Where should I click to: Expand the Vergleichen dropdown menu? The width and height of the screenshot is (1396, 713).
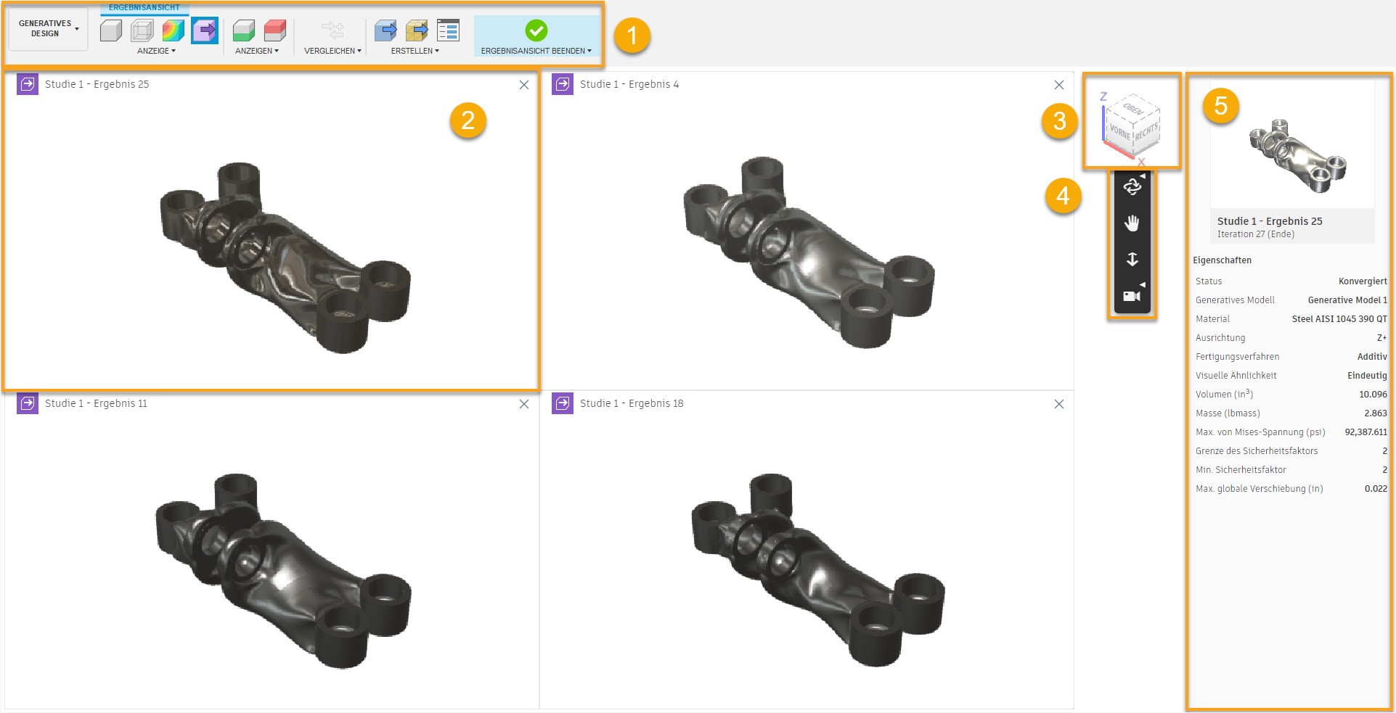332,51
